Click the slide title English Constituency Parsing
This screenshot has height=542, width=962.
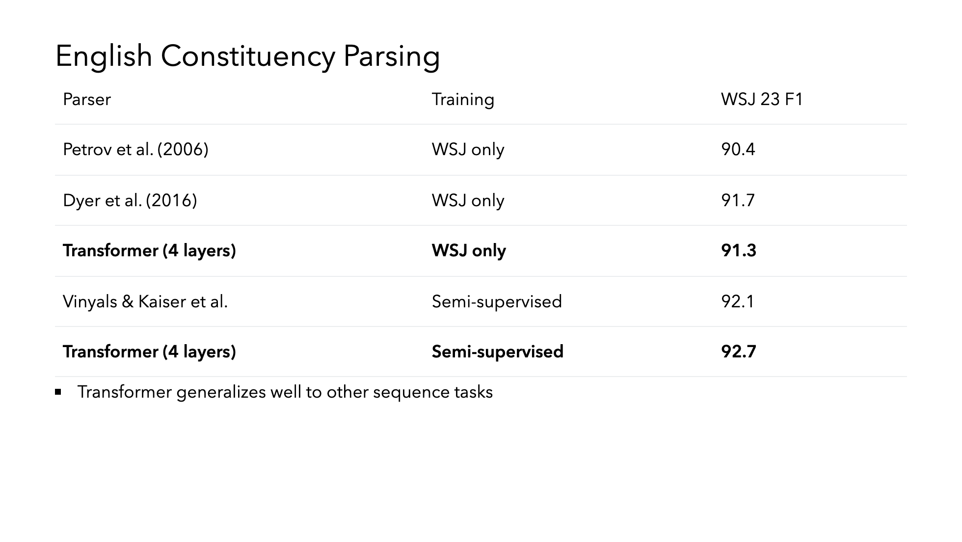[x=247, y=56]
